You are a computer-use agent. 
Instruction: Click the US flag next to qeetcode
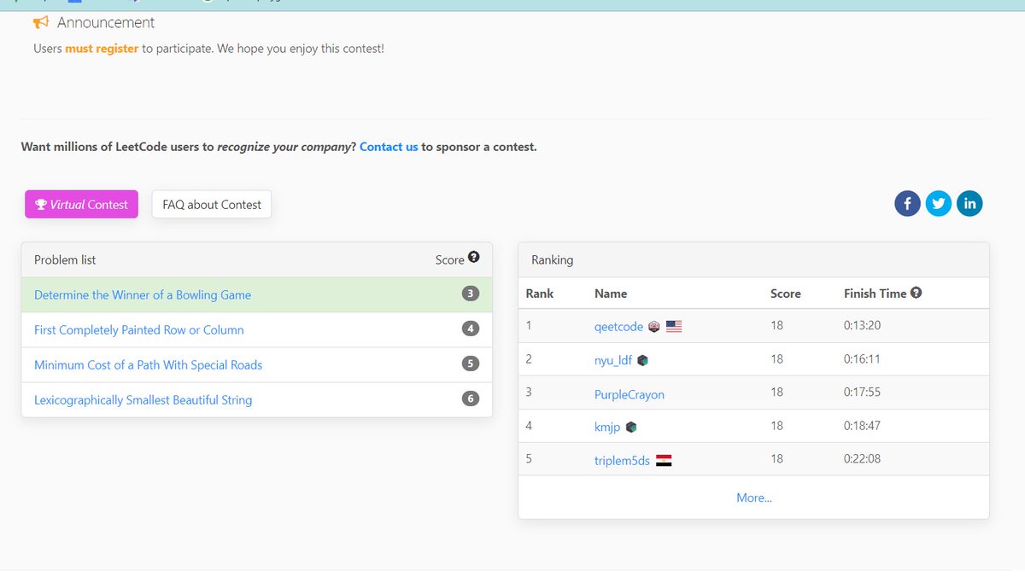click(674, 326)
